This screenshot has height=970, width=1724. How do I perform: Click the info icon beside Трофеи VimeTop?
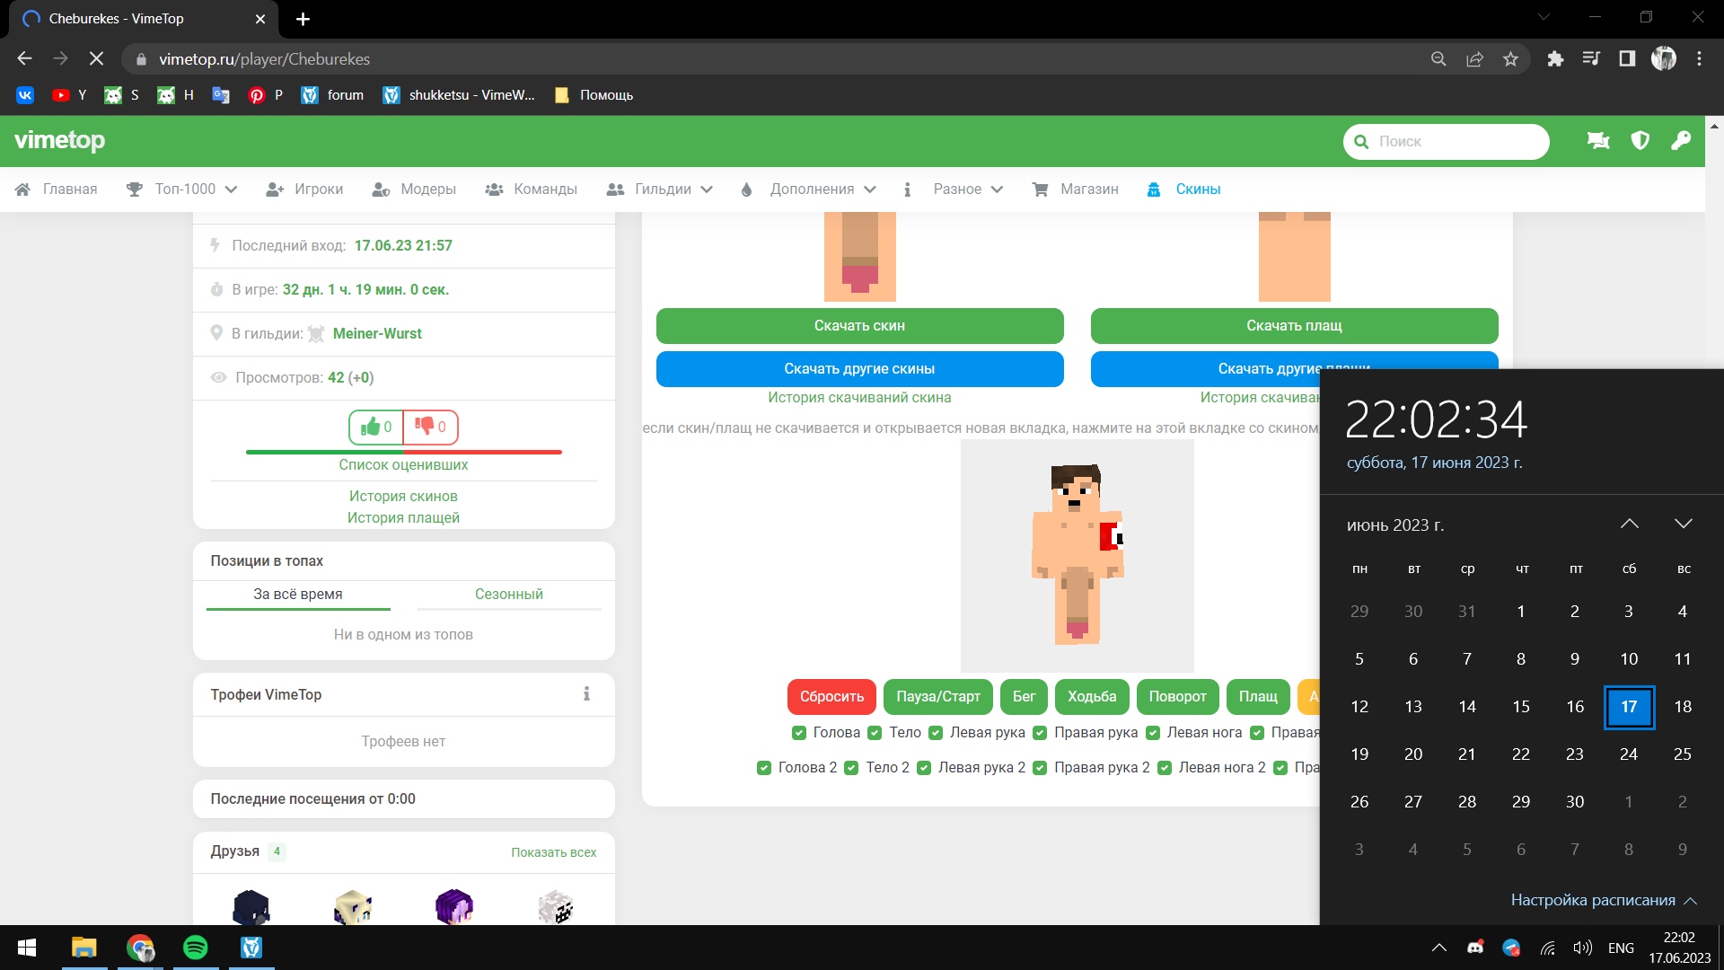[586, 694]
